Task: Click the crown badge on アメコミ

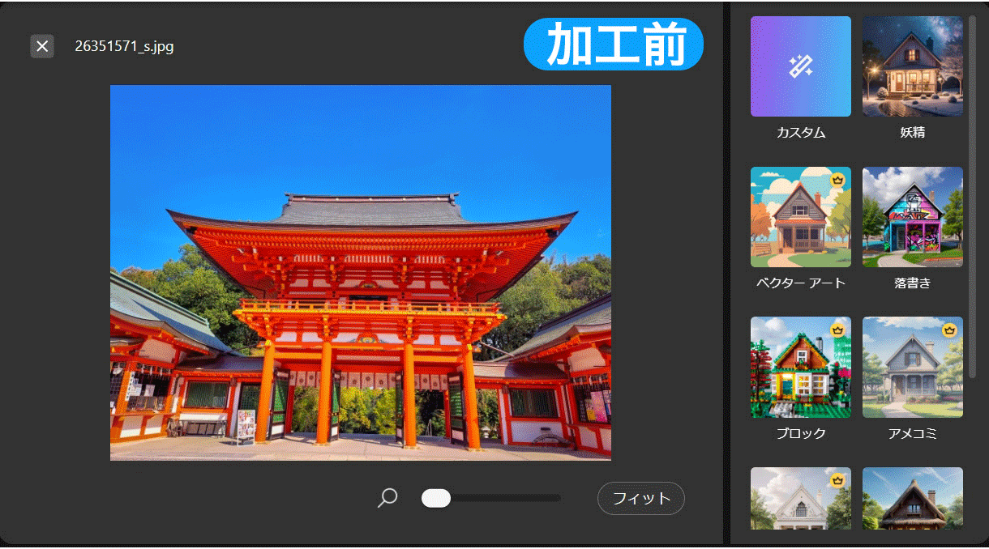Action: click(950, 330)
